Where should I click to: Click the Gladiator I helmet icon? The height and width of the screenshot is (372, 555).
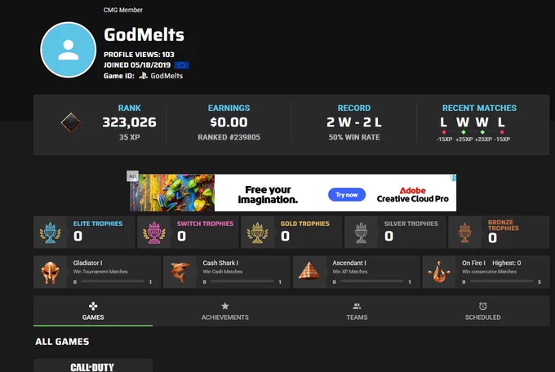(x=51, y=272)
